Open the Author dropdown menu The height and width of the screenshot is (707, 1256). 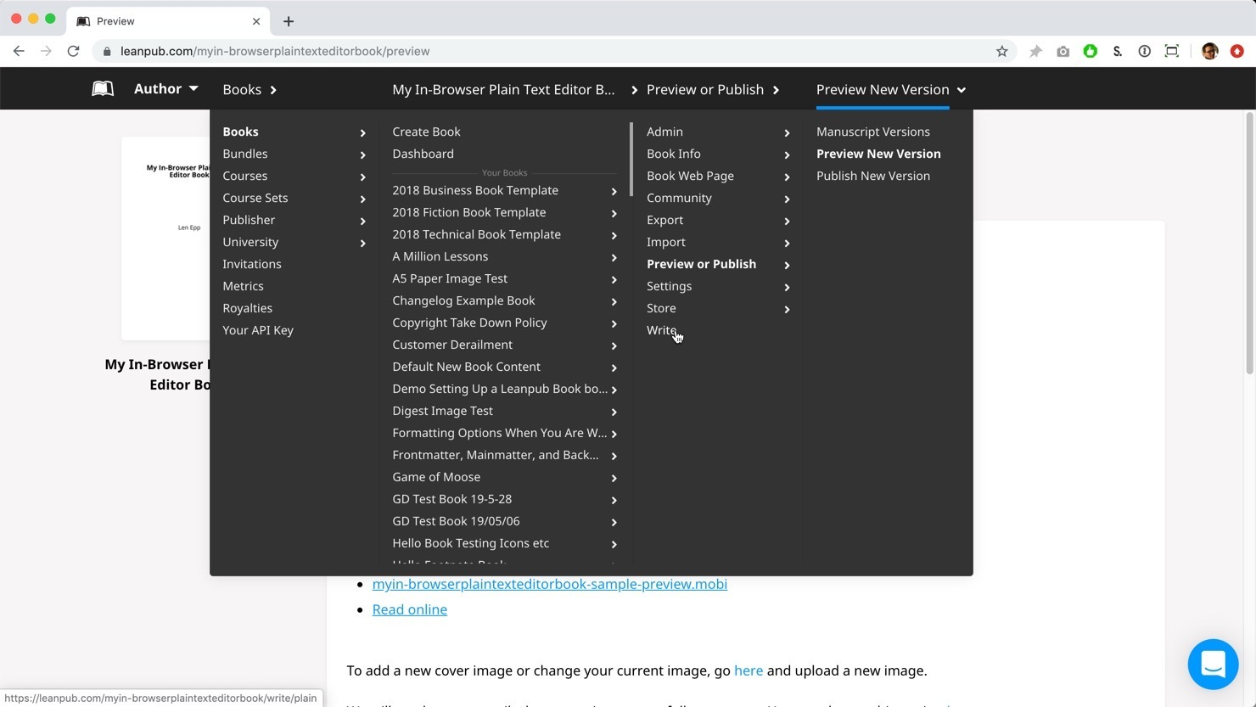[165, 89]
